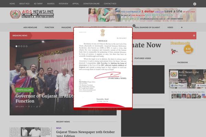Viewport: 206px width, 137px height.
Task: Dismiss the breaking news bar icon
Action: [x=194, y=36]
